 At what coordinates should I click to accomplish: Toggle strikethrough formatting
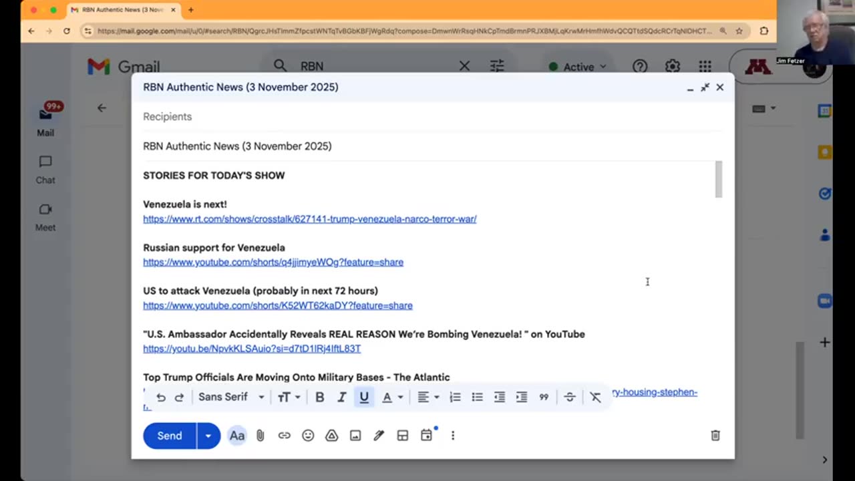(570, 397)
